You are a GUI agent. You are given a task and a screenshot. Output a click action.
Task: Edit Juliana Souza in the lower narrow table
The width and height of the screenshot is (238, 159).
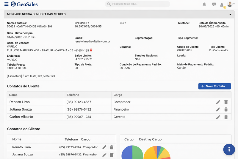click(x=104, y=155)
